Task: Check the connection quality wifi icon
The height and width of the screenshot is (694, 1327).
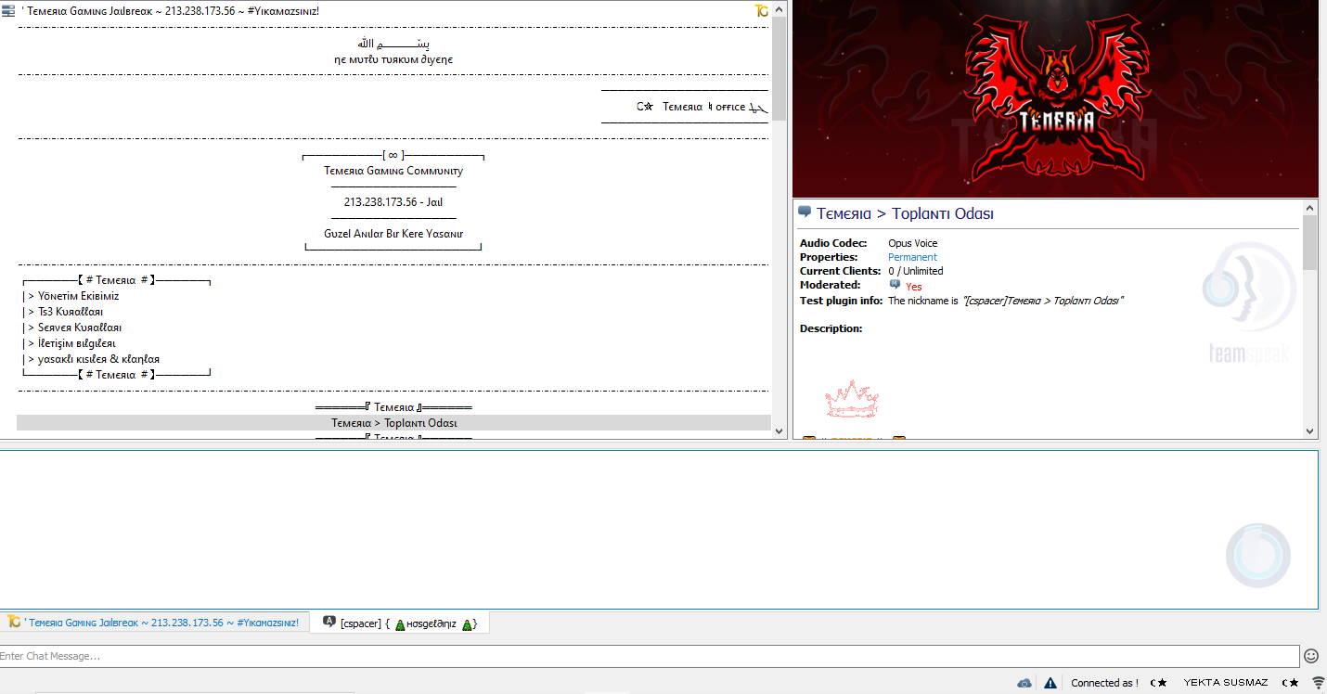Action: coord(1318,683)
